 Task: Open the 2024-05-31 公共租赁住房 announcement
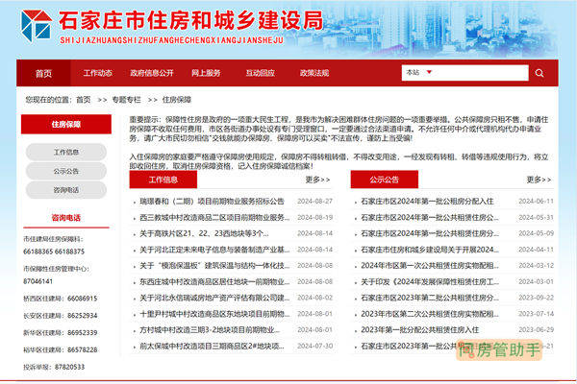coord(430,218)
